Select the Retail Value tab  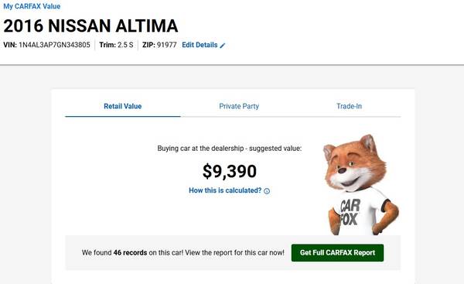pos(122,106)
